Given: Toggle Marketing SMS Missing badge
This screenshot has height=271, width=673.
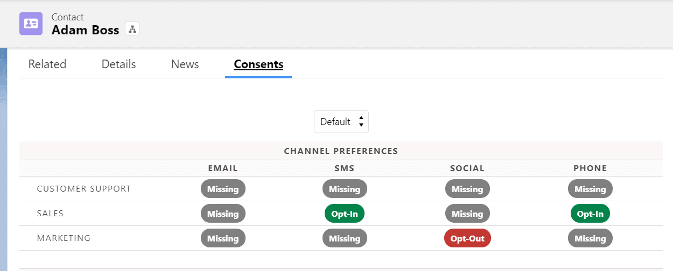Looking at the screenshot, I should point(345,238).
